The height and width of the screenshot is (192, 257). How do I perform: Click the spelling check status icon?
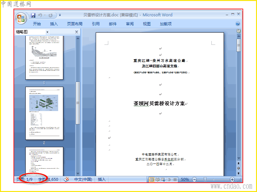click(66, 180)
